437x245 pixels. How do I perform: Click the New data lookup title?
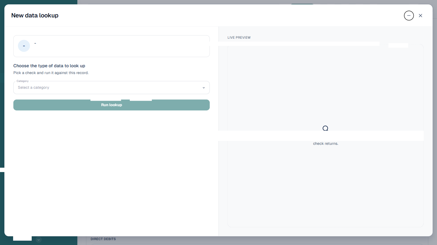tap(35, 16)
